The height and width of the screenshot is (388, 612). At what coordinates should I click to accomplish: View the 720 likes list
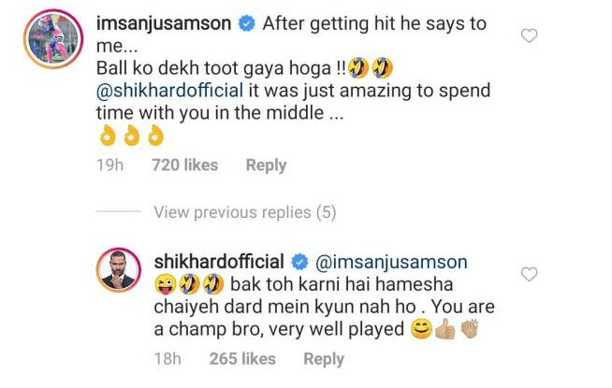point(185,165)
